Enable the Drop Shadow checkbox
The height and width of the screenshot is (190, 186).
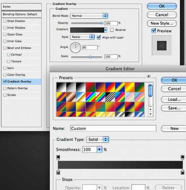click(5, 21)
